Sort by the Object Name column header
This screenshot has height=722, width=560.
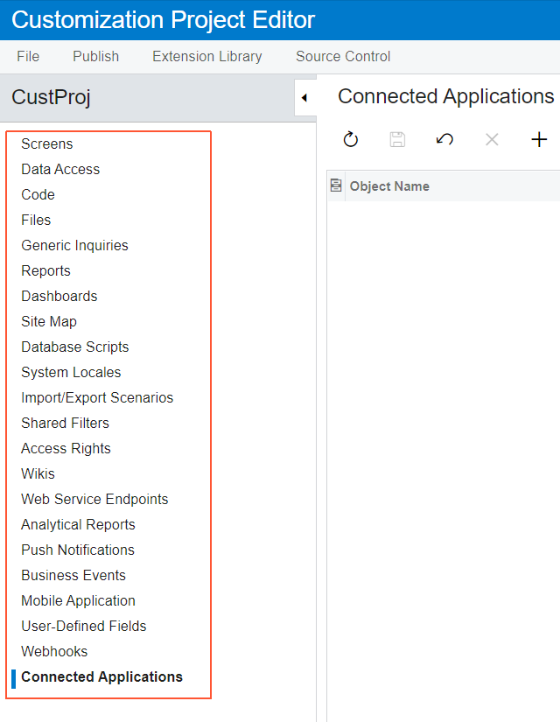pyautogui.click(x=389, y=186)
